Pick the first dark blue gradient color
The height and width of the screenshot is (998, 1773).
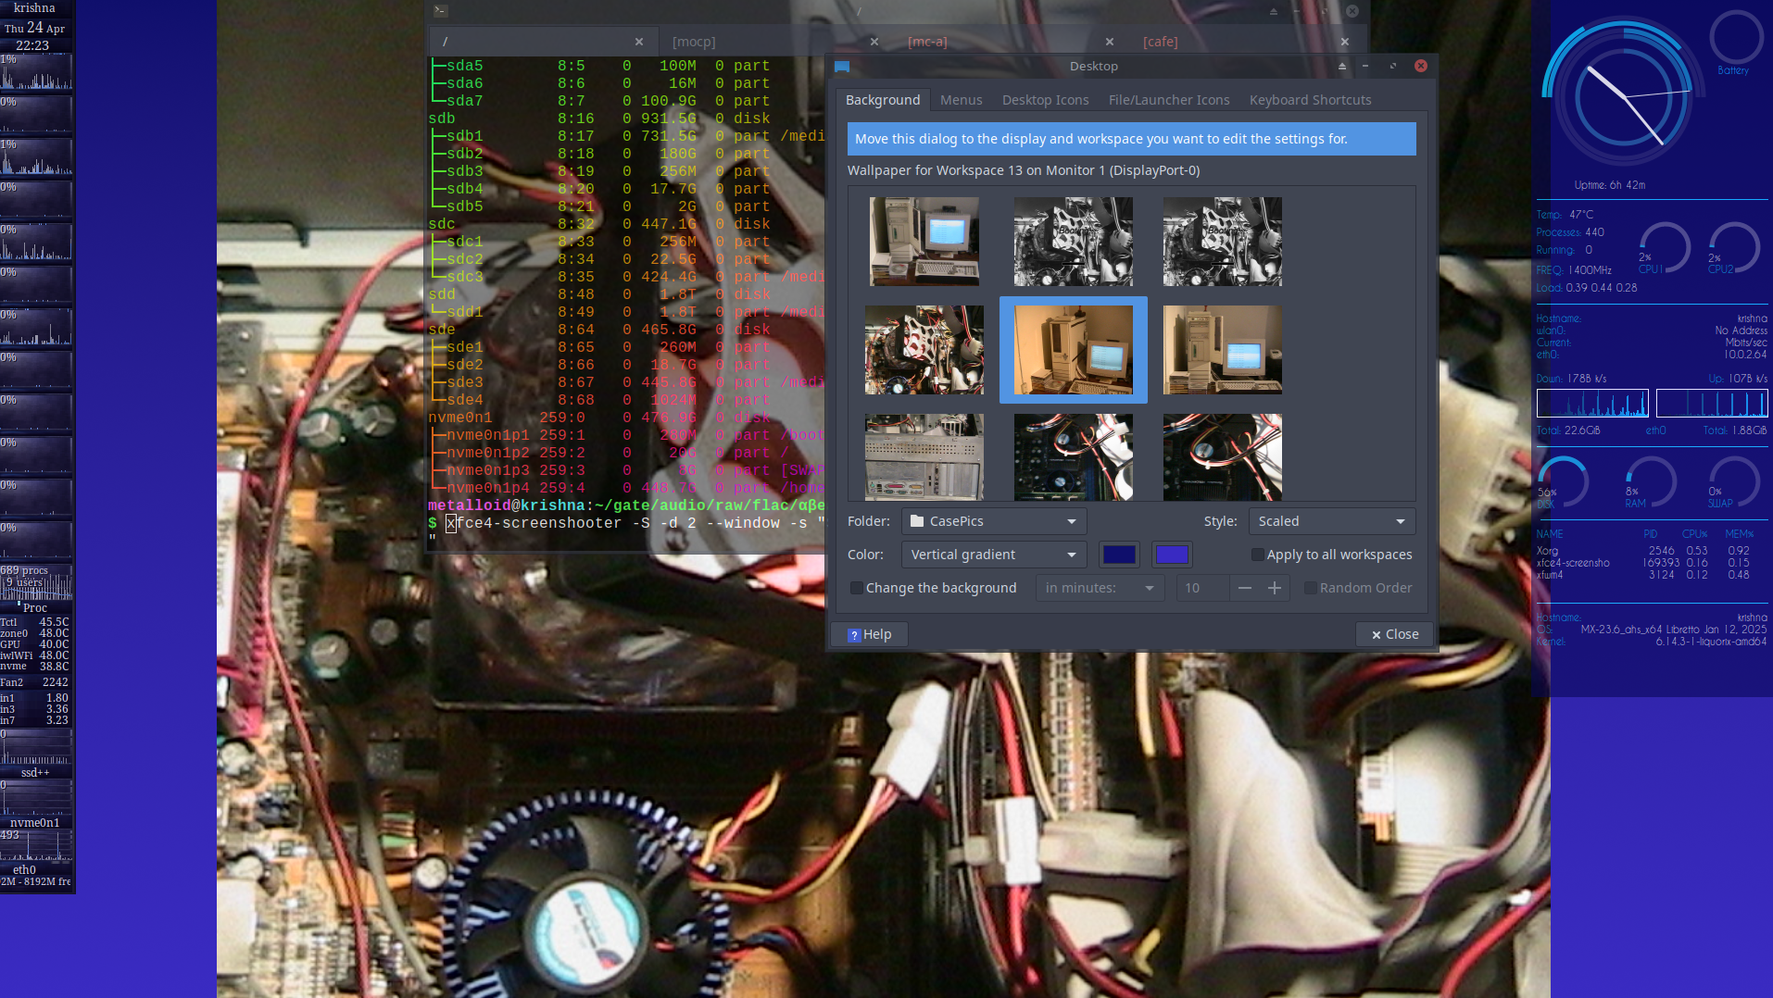coord(1119,555)
